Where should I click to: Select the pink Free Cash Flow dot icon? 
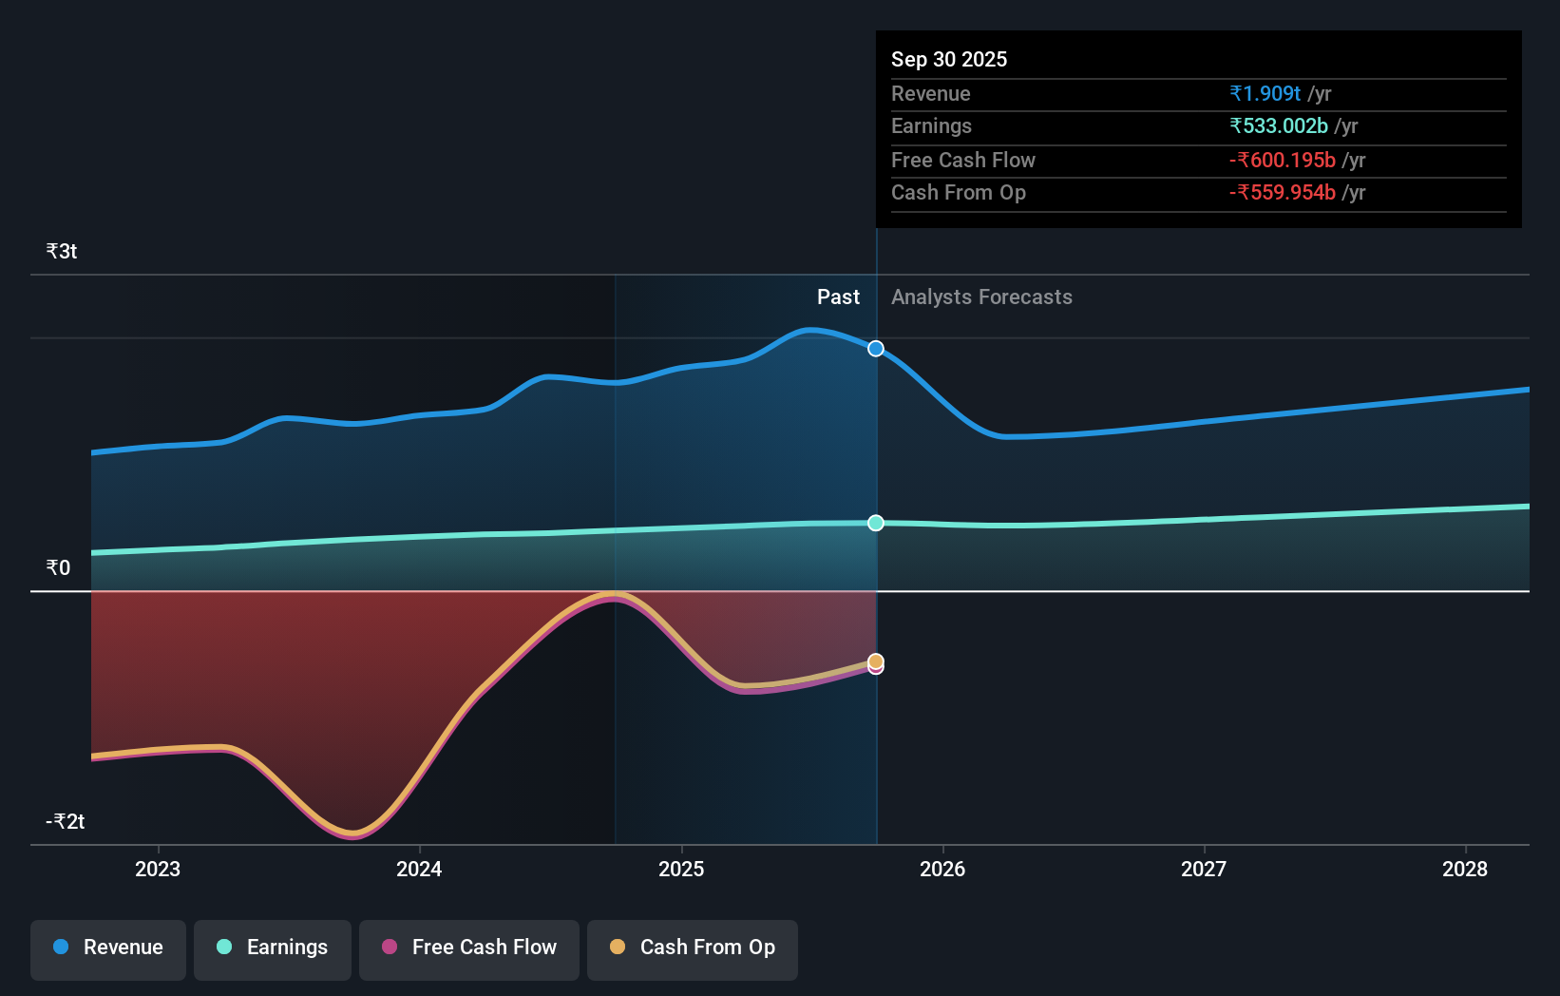(x=389, y=948)
